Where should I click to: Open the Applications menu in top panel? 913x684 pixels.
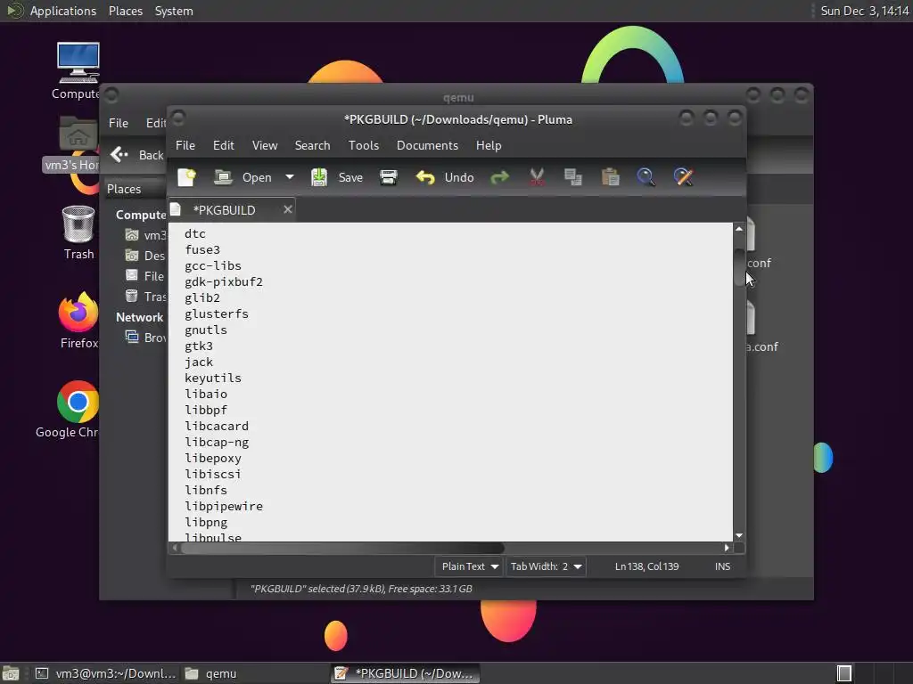(63, 11)
